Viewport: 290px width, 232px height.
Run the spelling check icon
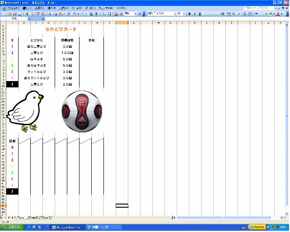coord(38,14)
